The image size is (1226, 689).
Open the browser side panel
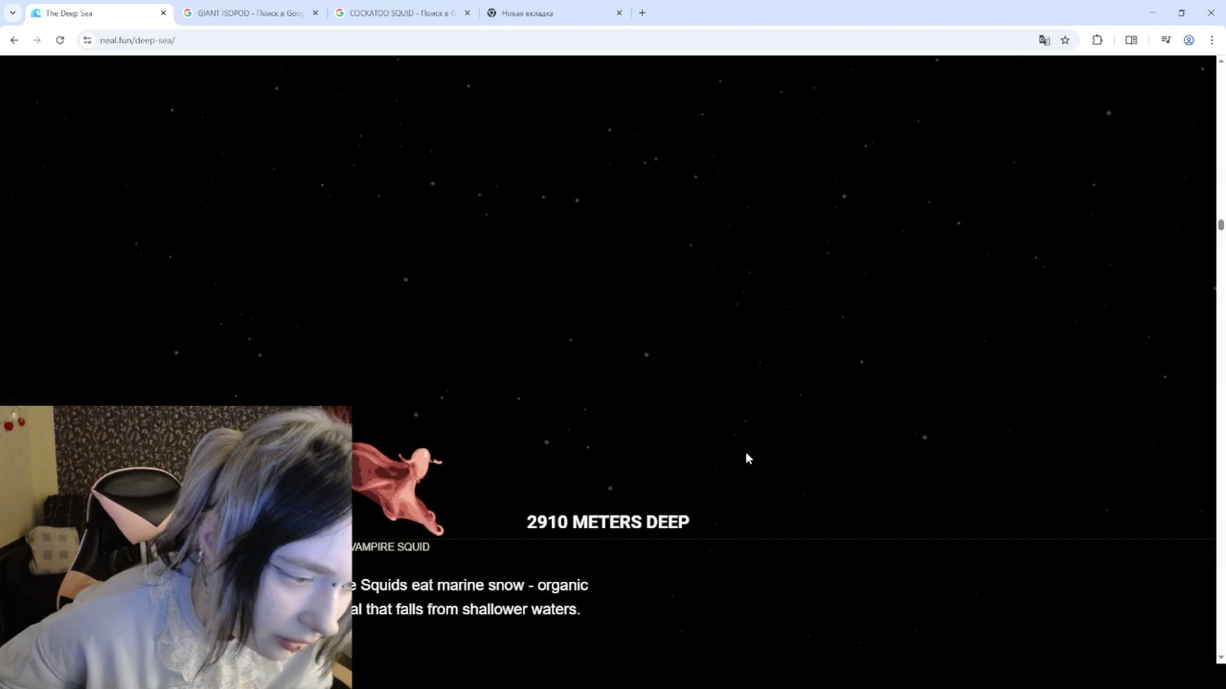coord(1131,40)
